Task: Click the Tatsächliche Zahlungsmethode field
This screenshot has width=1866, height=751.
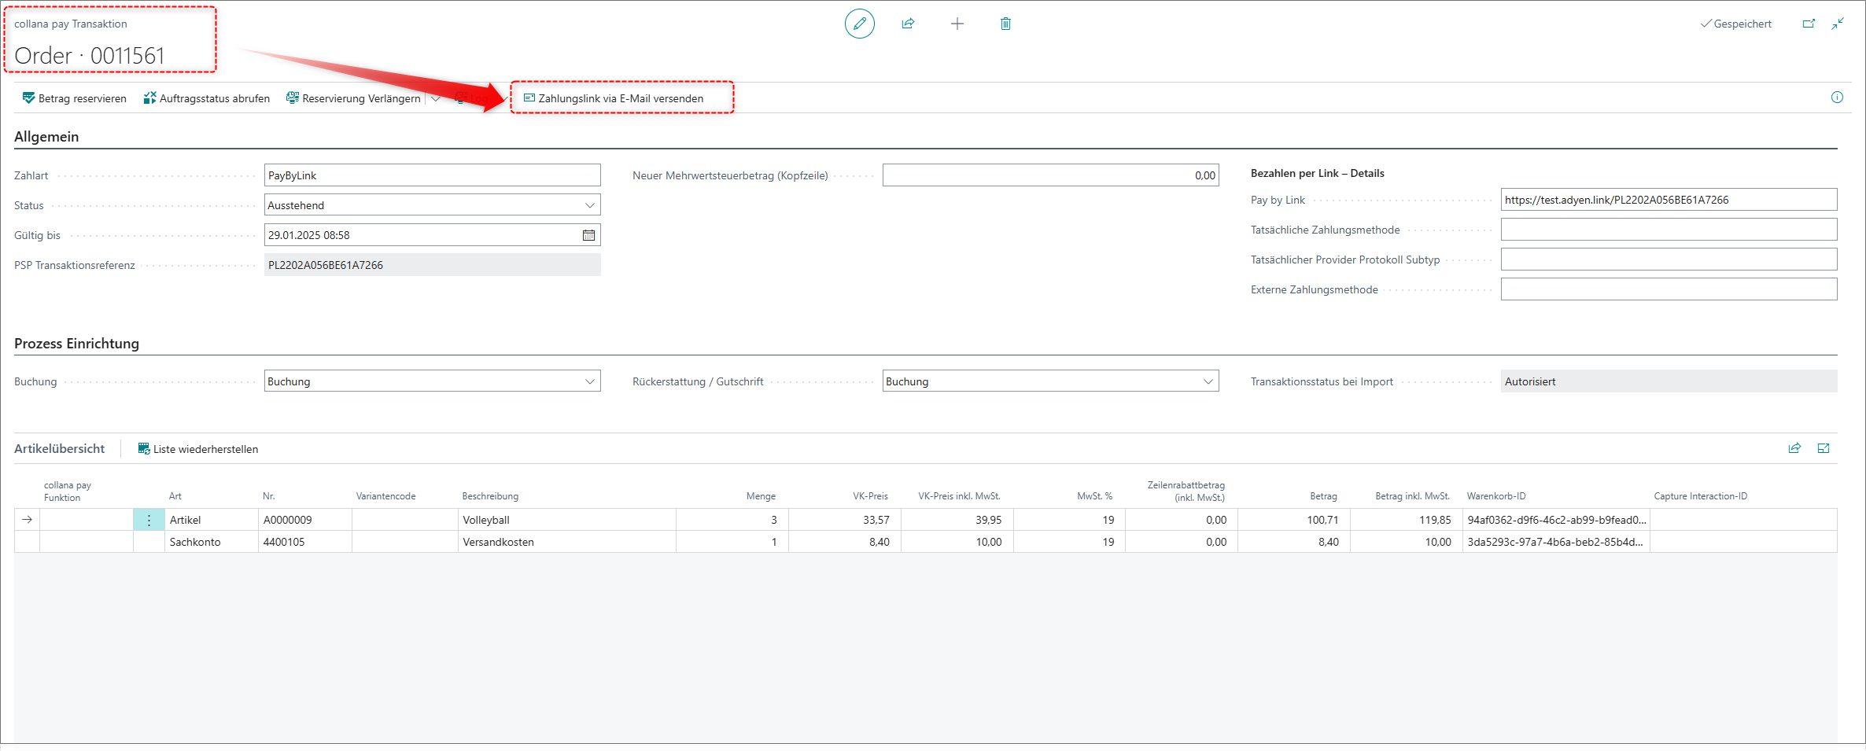Action: pos(1669,230)
